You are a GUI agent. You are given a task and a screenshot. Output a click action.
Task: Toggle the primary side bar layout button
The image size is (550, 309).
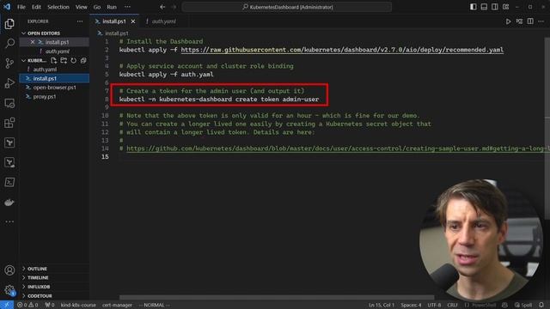pos(474,7)
